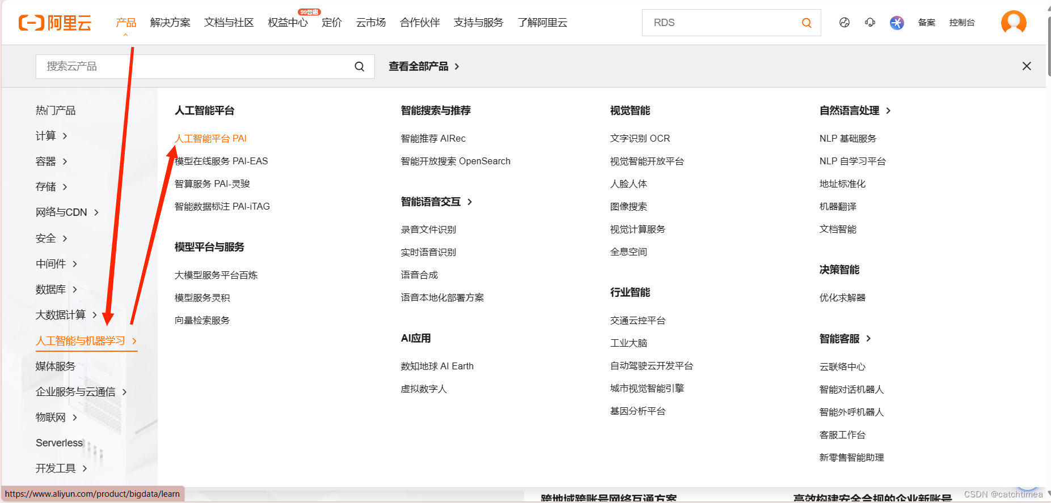Click the 备案 link
This screenshot has height=503, width=1051.
926,23
